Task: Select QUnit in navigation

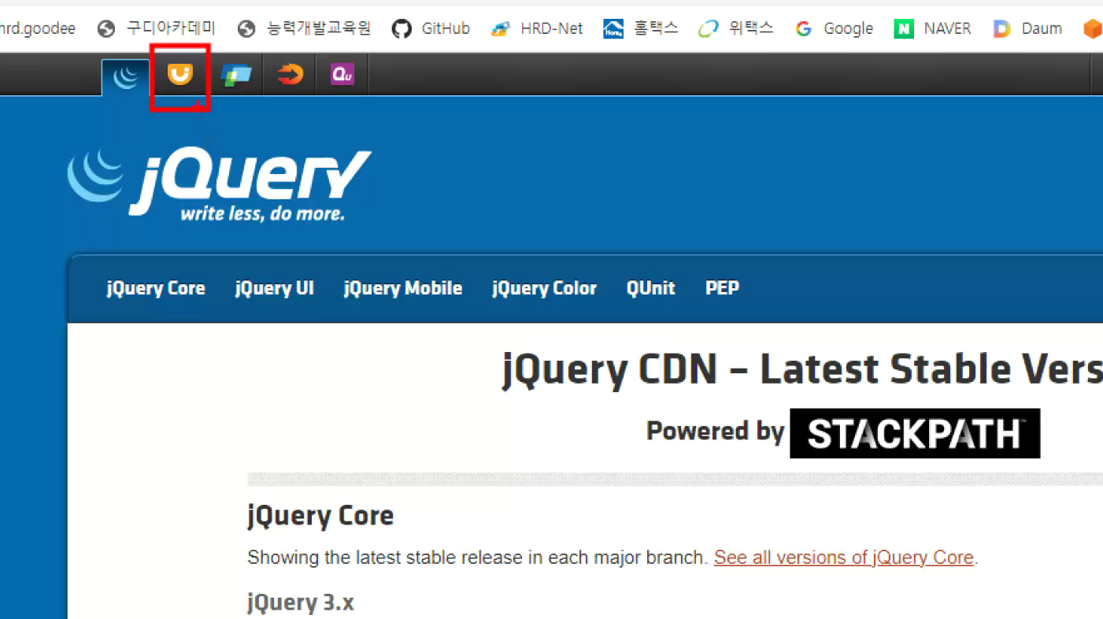Action: pyautogui.click(x=651, y=288)
